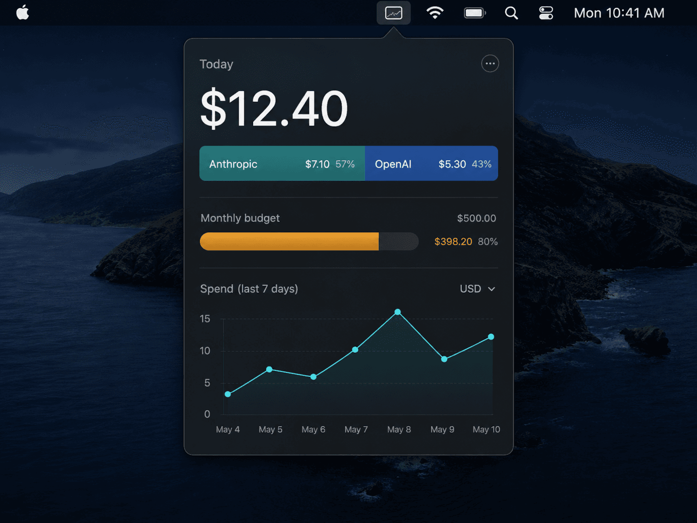697x523 pixels.
Task: Select the May 8 peak data point
Action: click(x=398, y=312)
